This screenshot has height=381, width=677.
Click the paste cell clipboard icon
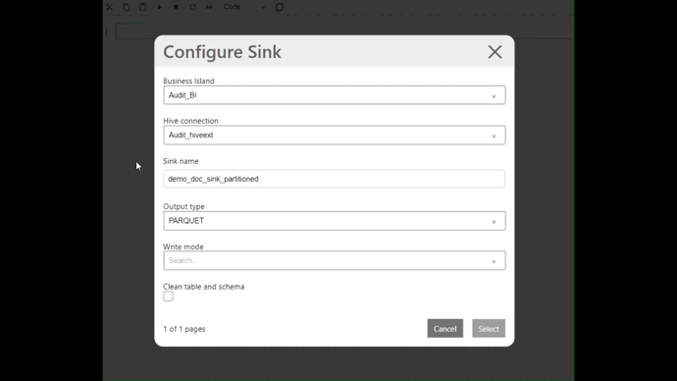(142, 7)
